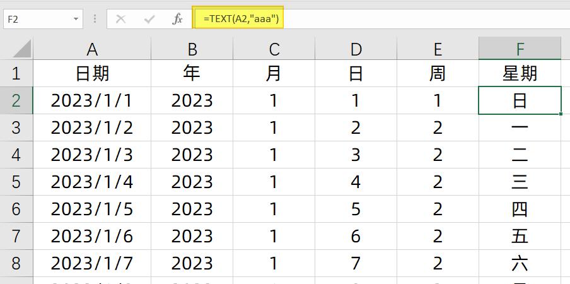570x284 pixels.
Task: Click the 六 weekday cell
Action: click(x=520, y=263)
